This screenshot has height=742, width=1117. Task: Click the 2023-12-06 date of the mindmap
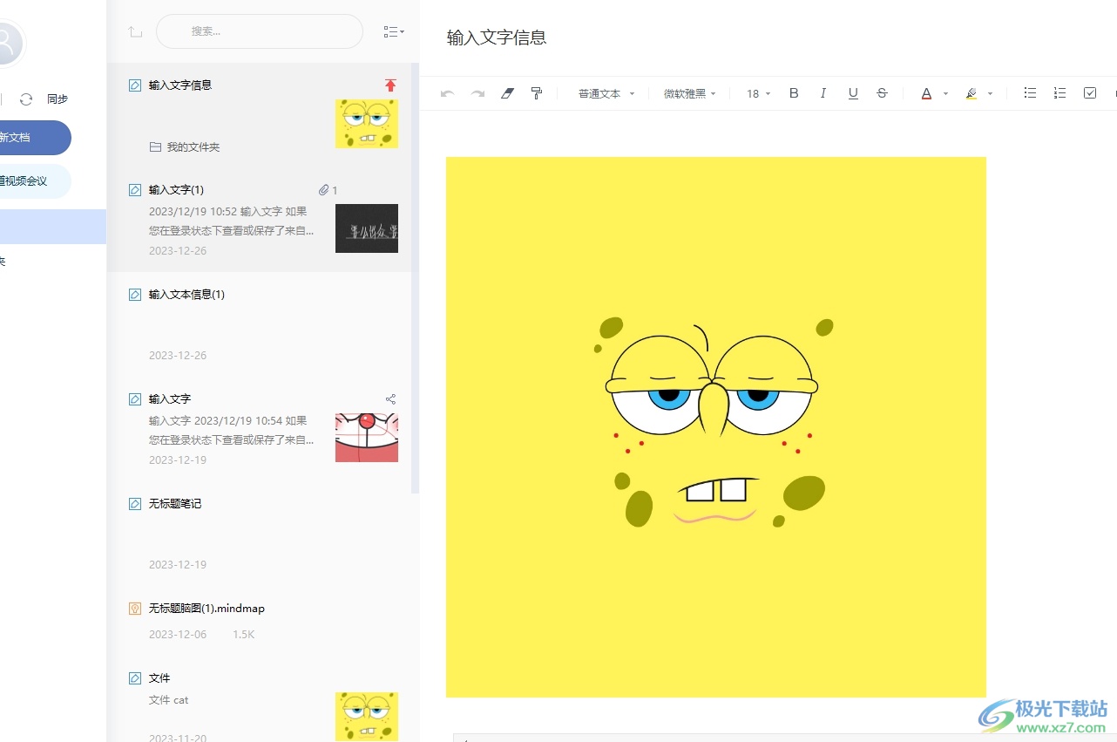[x=178, y=634]
